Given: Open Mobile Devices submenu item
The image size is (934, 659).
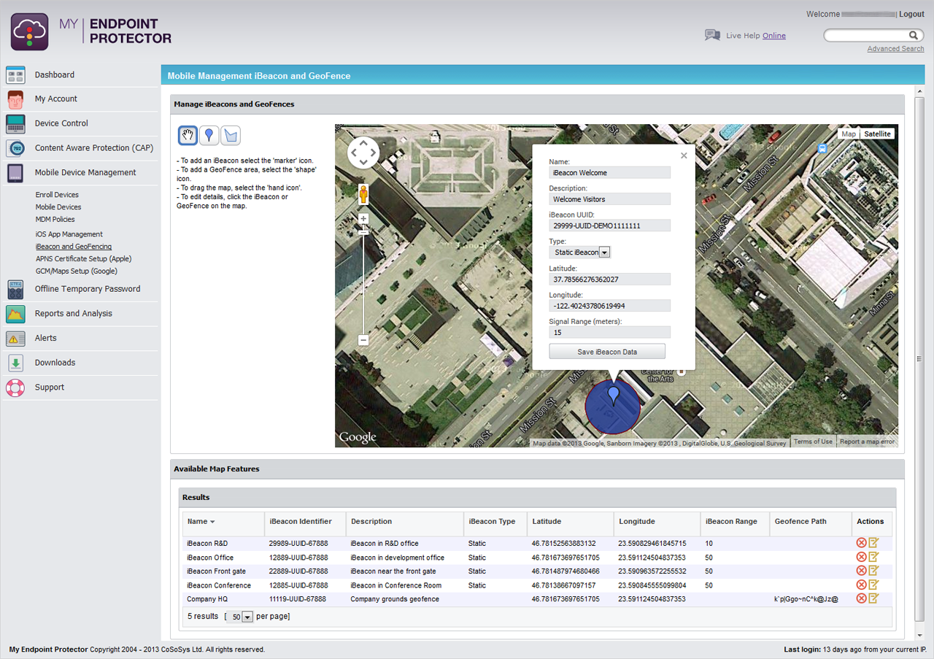Looking at the screenshot, I should pyautogui.click(x=58, y=207).
